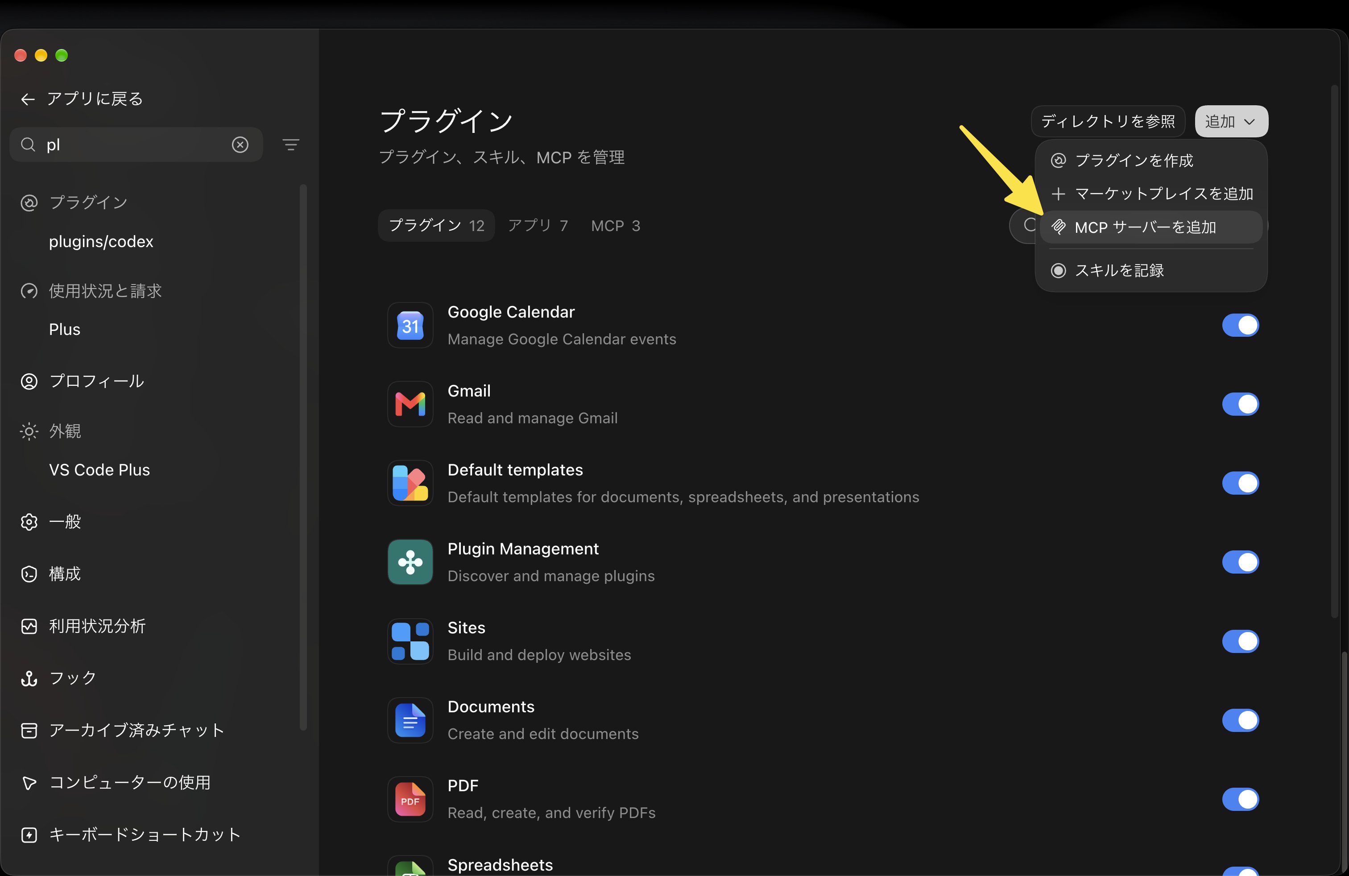Open plugins/codex search result
The height and width of the screenshot is (876, 1349).
coord(101,241)
